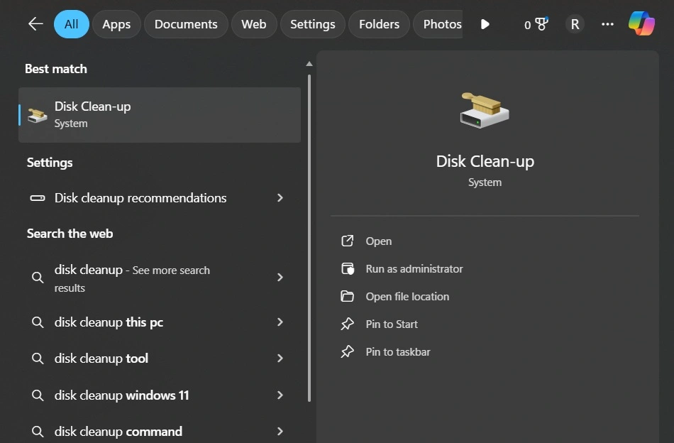Screen dimensions: 674x443
Task: Select Run as administrator
Action: [x=414, y=268]
